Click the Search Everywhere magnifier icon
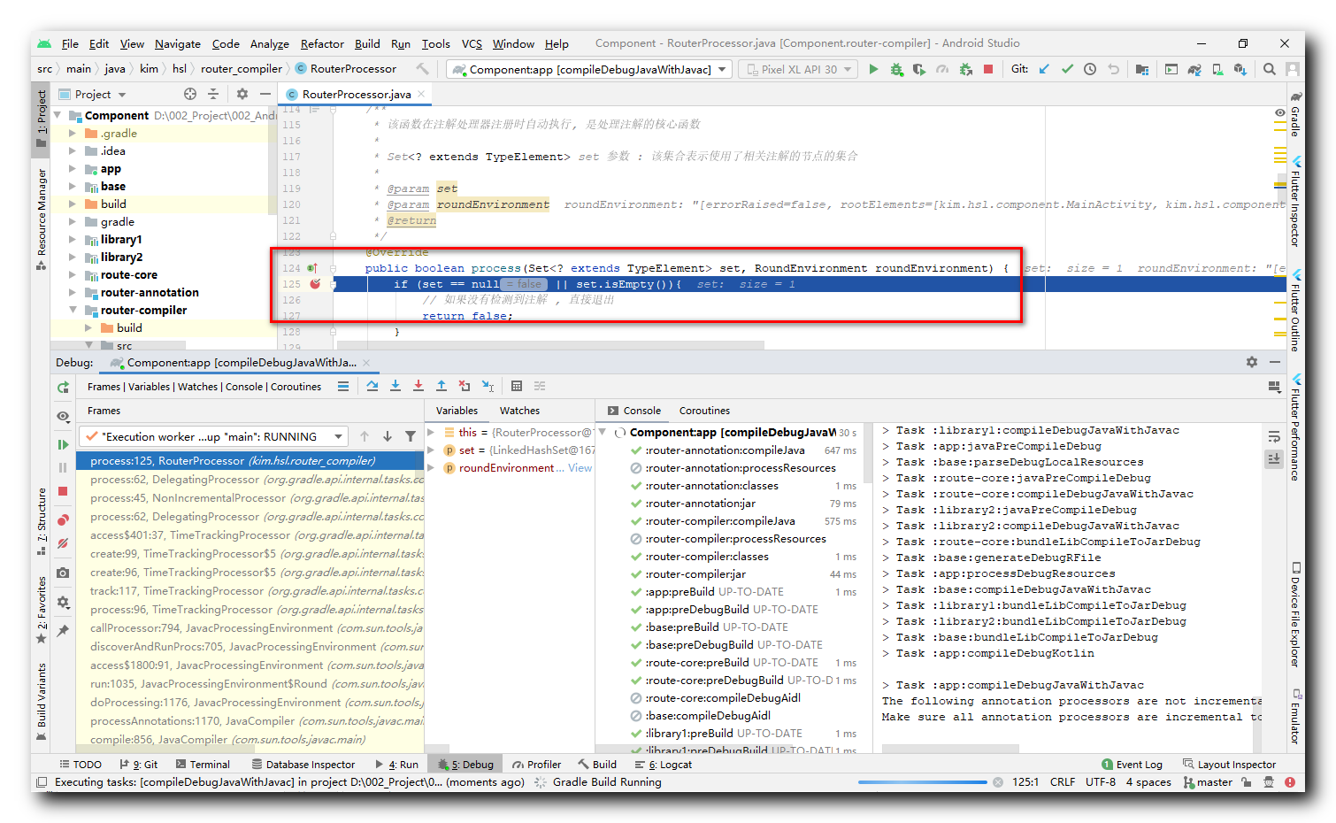1336x823 pixels. 1270,69
